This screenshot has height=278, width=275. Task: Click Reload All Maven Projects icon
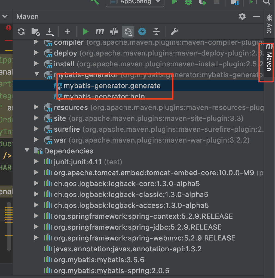tap(21, 32)
